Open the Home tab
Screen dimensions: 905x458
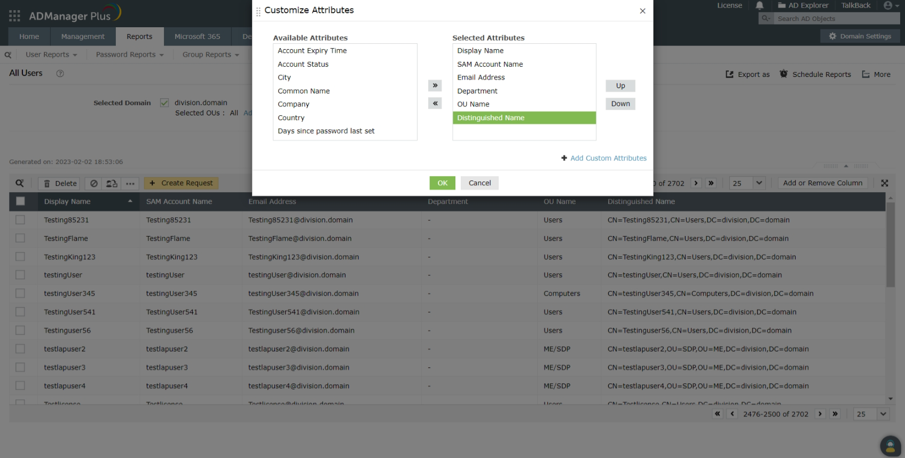click(29, 36)
